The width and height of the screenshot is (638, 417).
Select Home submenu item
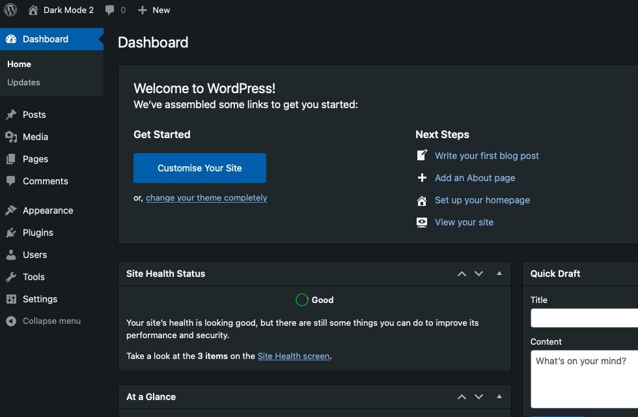click(x=19, y=65)
